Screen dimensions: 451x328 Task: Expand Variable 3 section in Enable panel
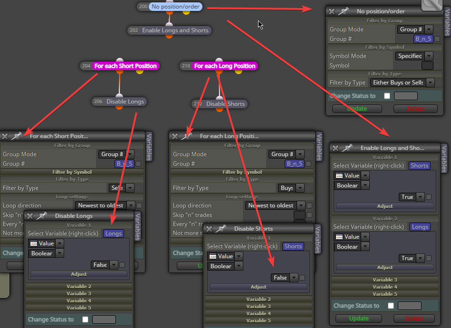pyautogui.click(x=384, y=280)
